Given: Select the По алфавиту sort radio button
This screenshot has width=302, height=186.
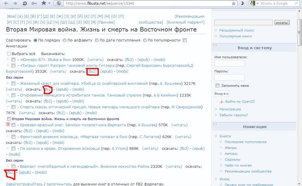Looking at the screenshot, I should click(65, 40).
